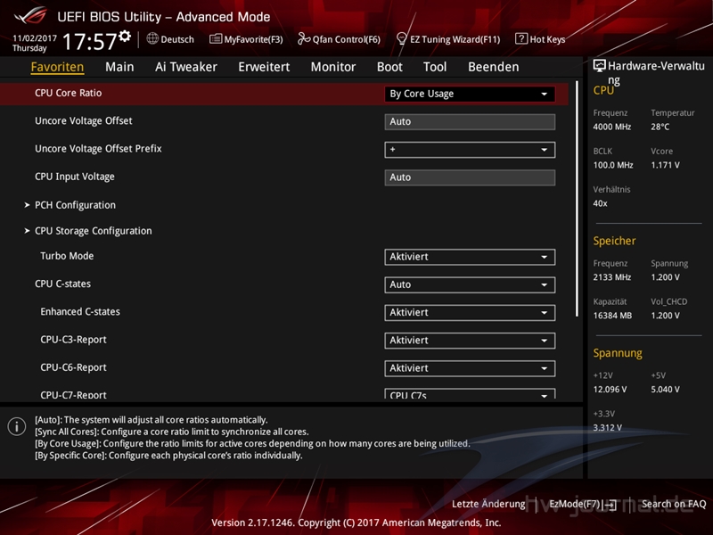Click Search on FAQ

(x=674, y=504)
